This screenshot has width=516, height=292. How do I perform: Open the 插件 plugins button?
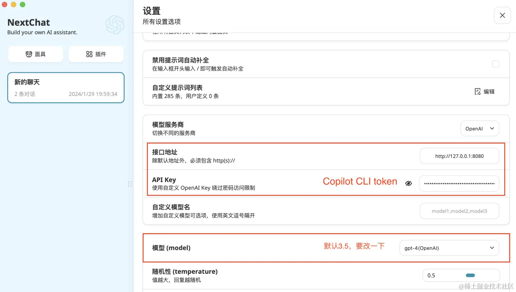click(96, 54)
